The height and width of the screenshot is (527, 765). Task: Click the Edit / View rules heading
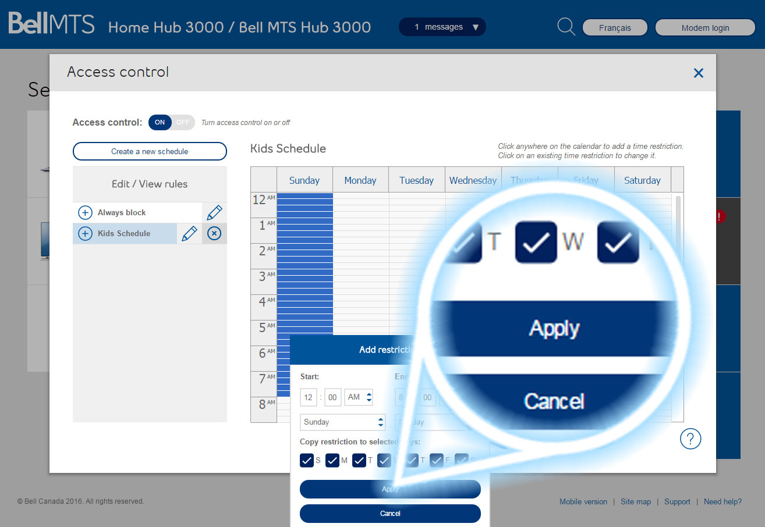150,184
